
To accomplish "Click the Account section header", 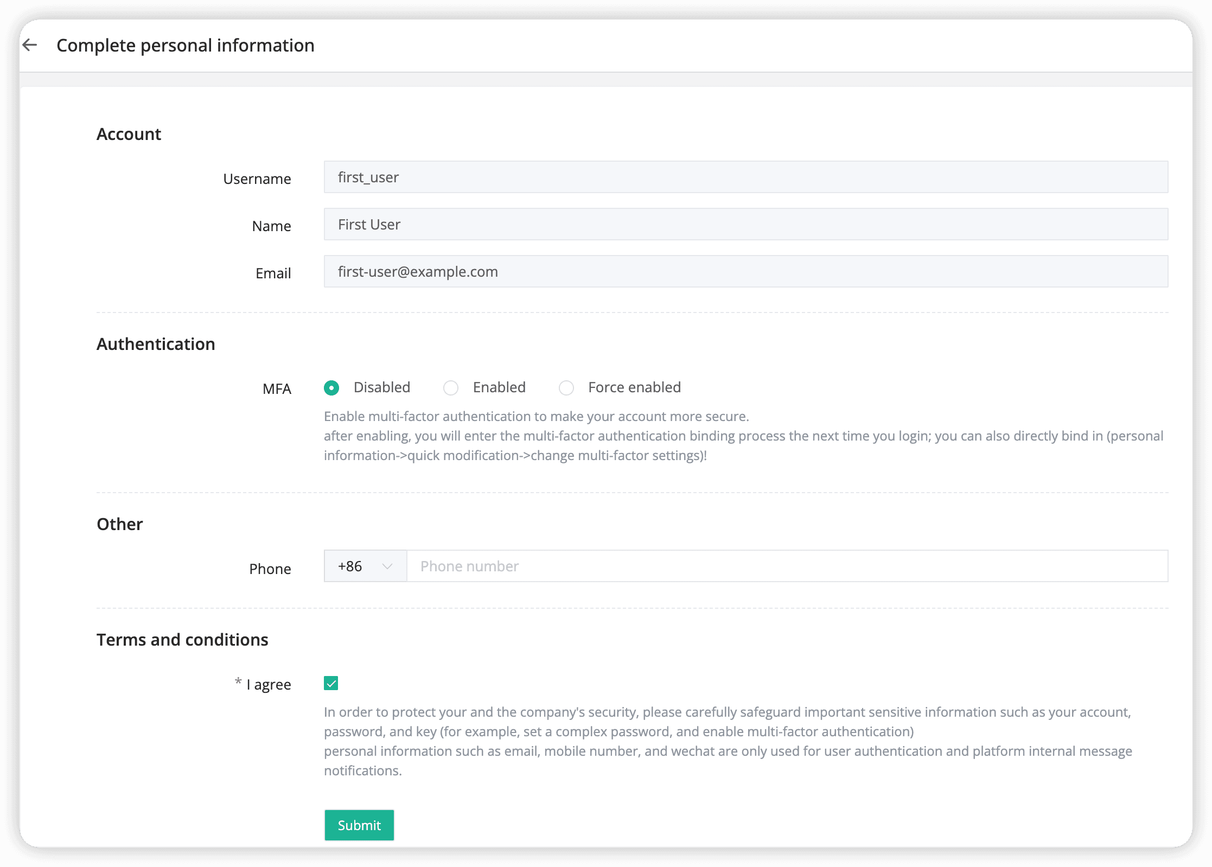I will pyautogui.click(x=129, y=133).
